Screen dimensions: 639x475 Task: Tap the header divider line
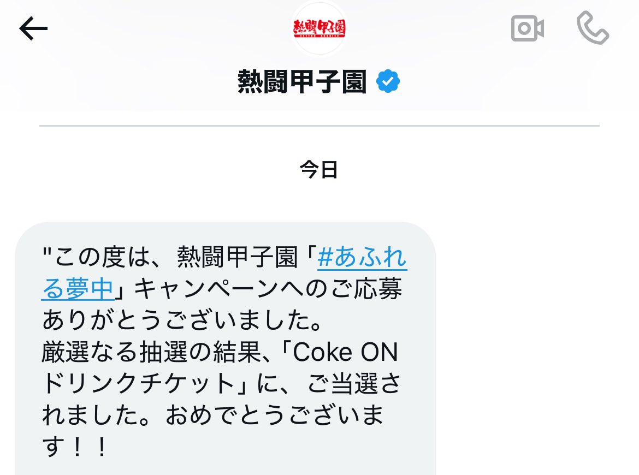click(x=319, y=126)
